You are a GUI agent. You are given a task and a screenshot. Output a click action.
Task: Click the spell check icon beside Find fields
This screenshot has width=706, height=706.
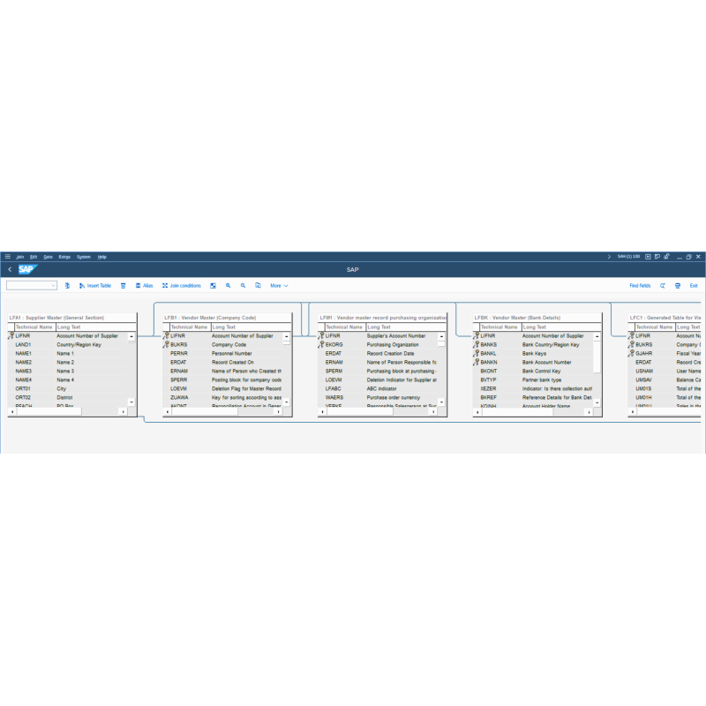pos(662,285)
